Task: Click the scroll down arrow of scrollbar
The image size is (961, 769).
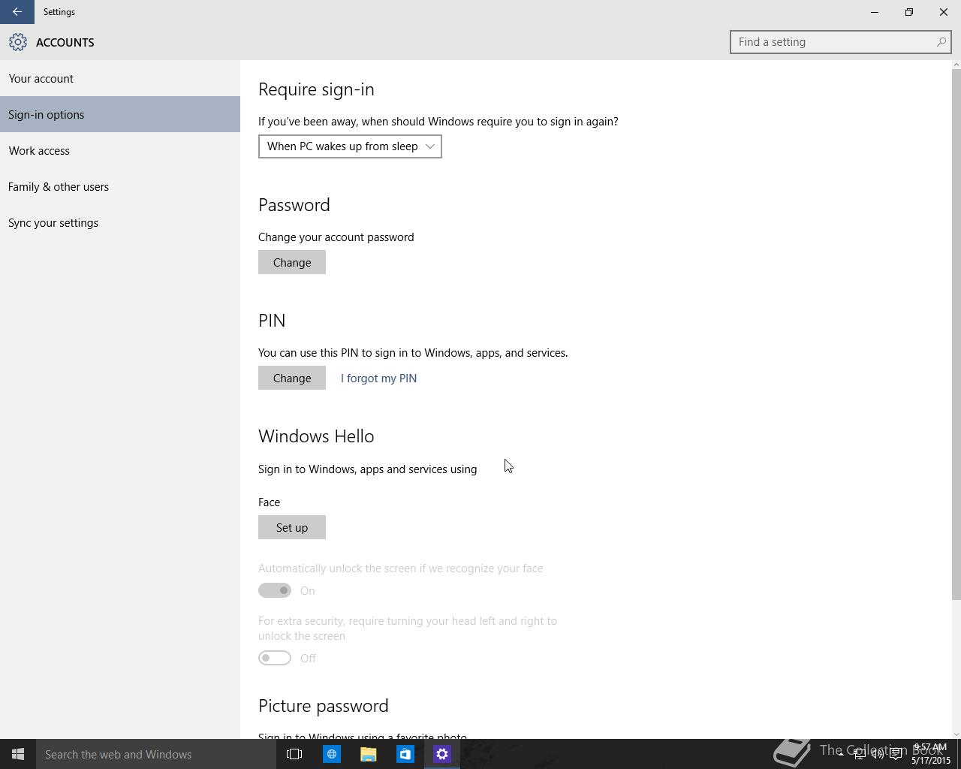Action: 956,734
